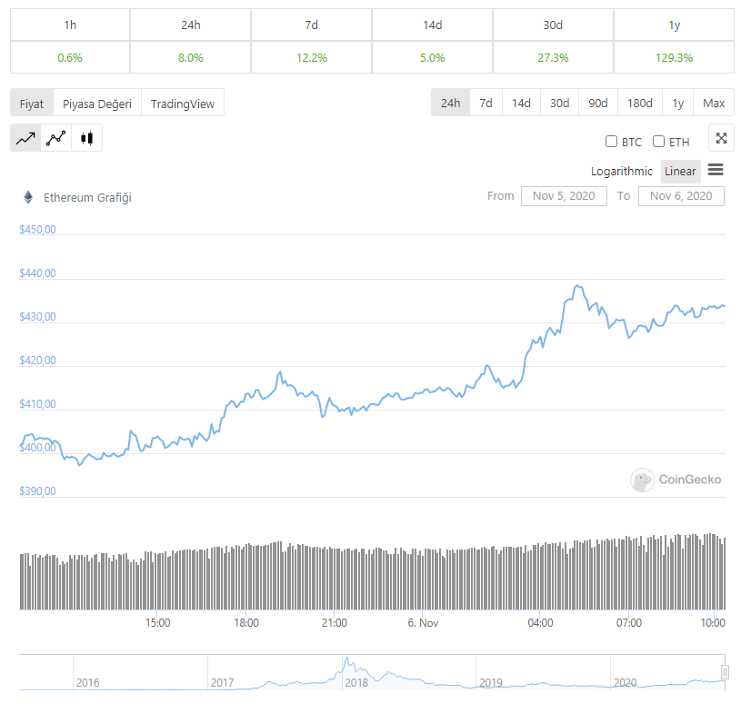Open the To date field Nov 6, 2020
Screen dimensions: 741x703
[x=681, y=196]
